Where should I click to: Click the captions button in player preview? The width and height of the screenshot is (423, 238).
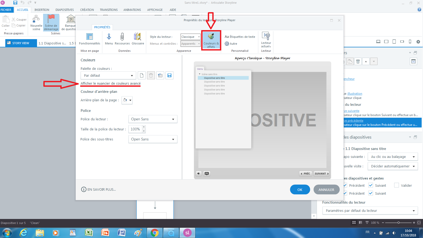(207, 173)
